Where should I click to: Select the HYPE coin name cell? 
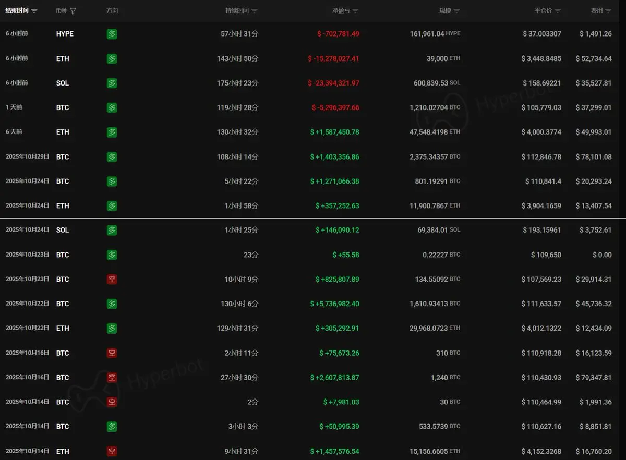[65, 34]
